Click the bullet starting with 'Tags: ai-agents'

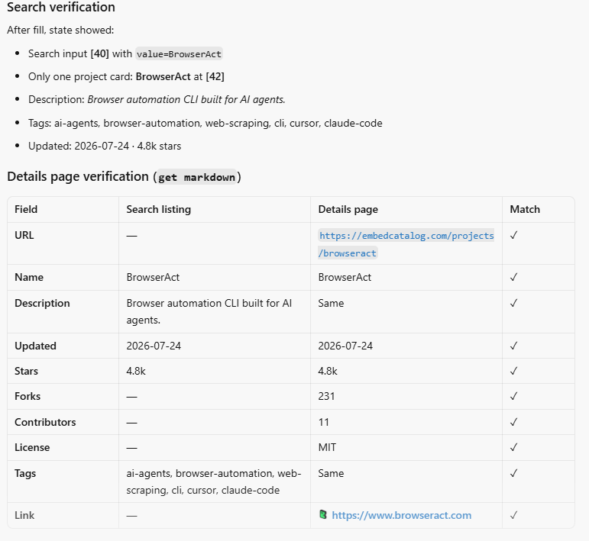click(205, 123)
